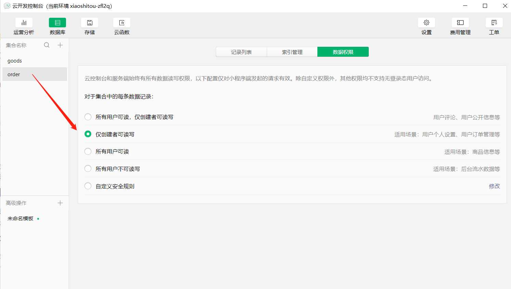This screenshot has height=289, width=511.
Task: Add a new collection with the plus icon
Action: coord(60,45)
